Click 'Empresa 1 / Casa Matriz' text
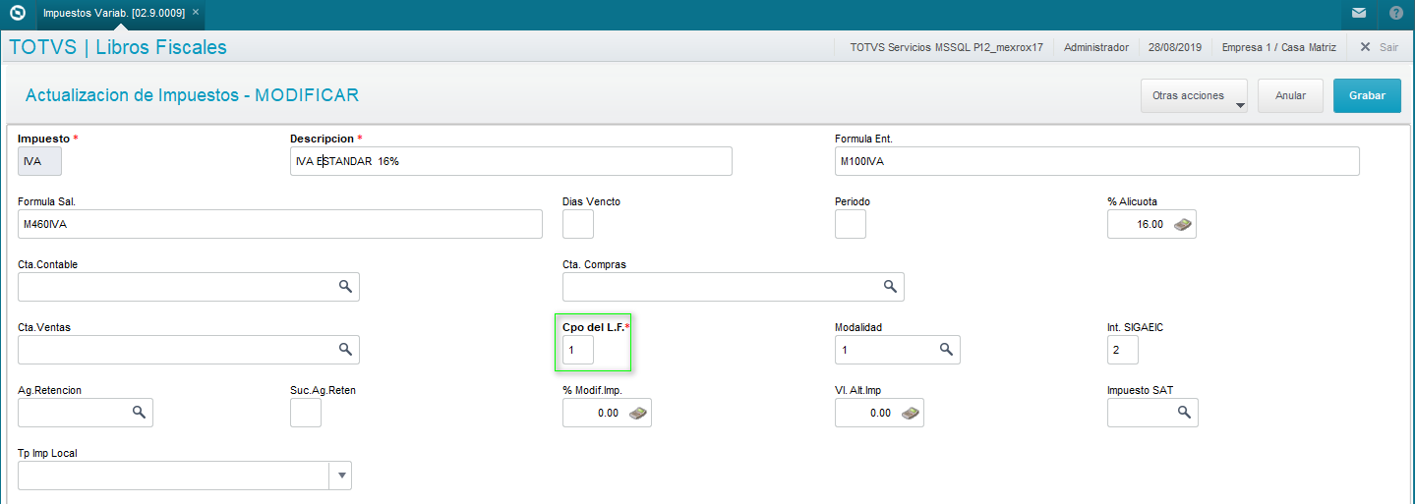 (x=1280, y=46)
